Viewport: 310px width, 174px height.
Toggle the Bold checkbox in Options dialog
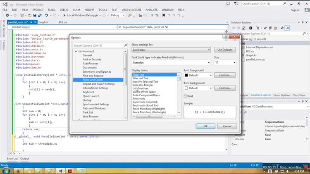tap(185, 96)
